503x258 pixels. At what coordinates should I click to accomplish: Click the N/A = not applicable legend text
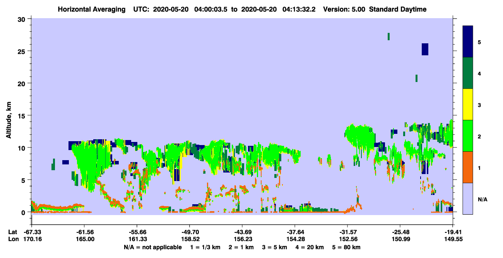point(152,247)
